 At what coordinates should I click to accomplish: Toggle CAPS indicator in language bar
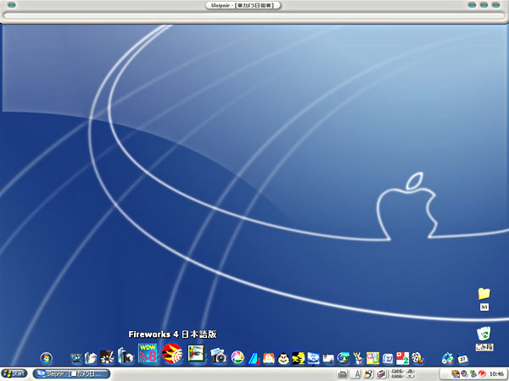(397, 372)
